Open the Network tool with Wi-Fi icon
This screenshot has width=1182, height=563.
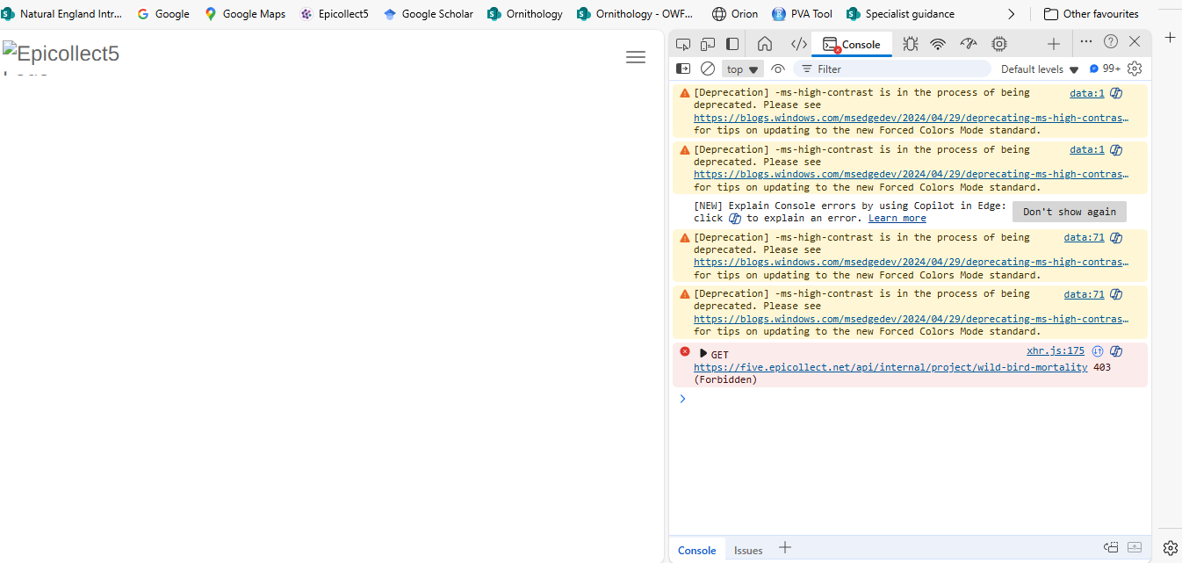[x=938, y=44]
